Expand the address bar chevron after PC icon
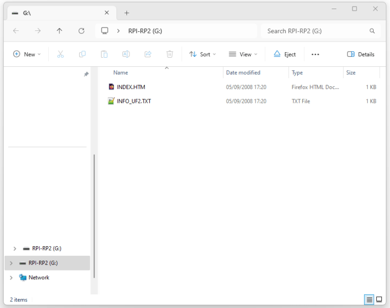390x308 pixels. point(118,31)
